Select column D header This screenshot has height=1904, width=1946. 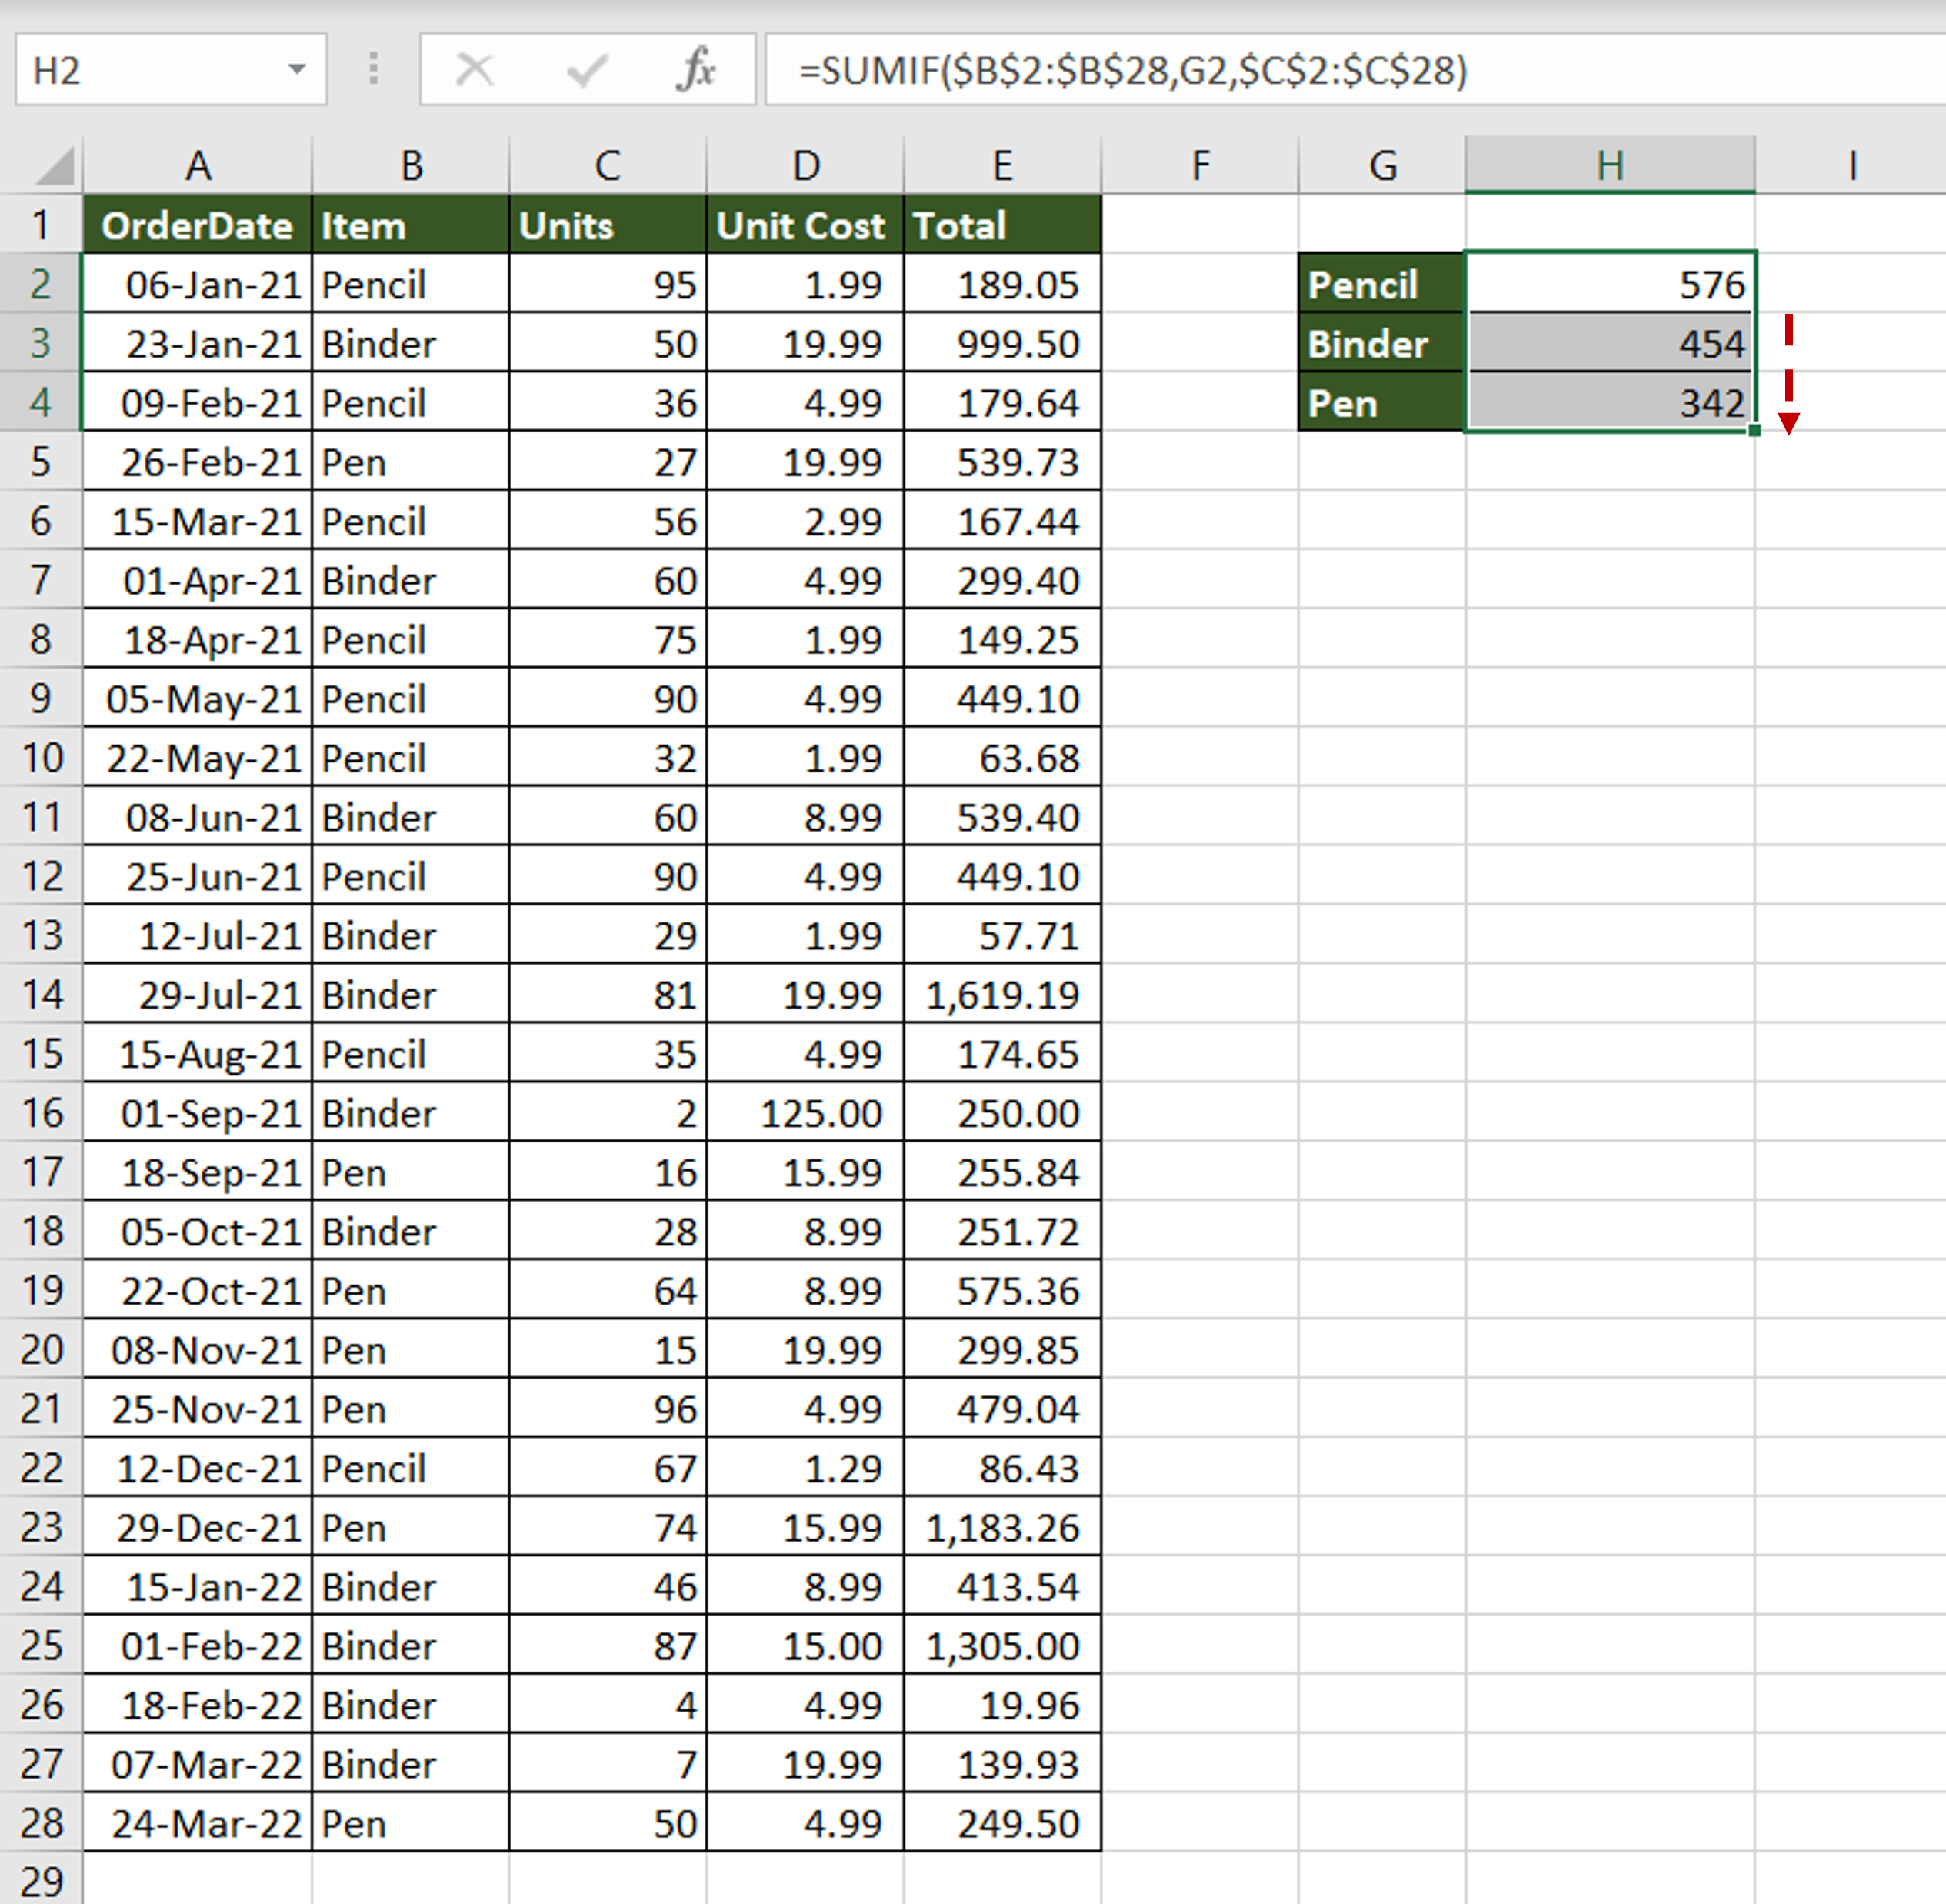click(805, 165)
